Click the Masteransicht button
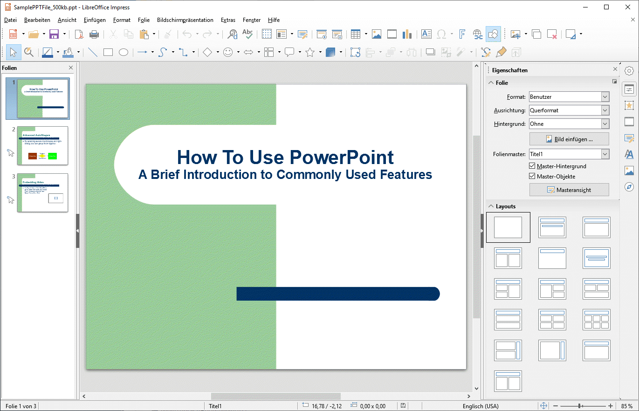 (x=569, y=190)
